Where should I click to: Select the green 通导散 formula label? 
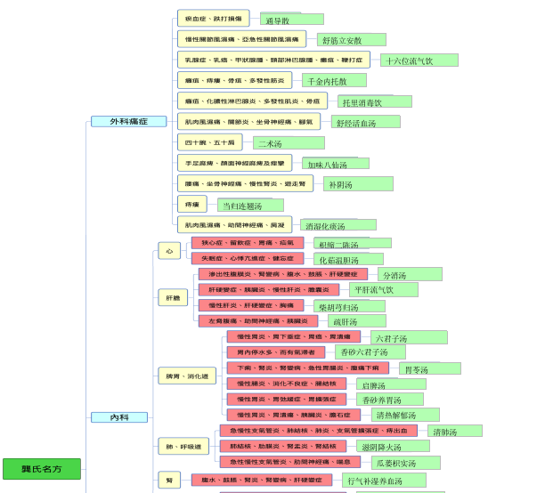[x=292, y=19]
